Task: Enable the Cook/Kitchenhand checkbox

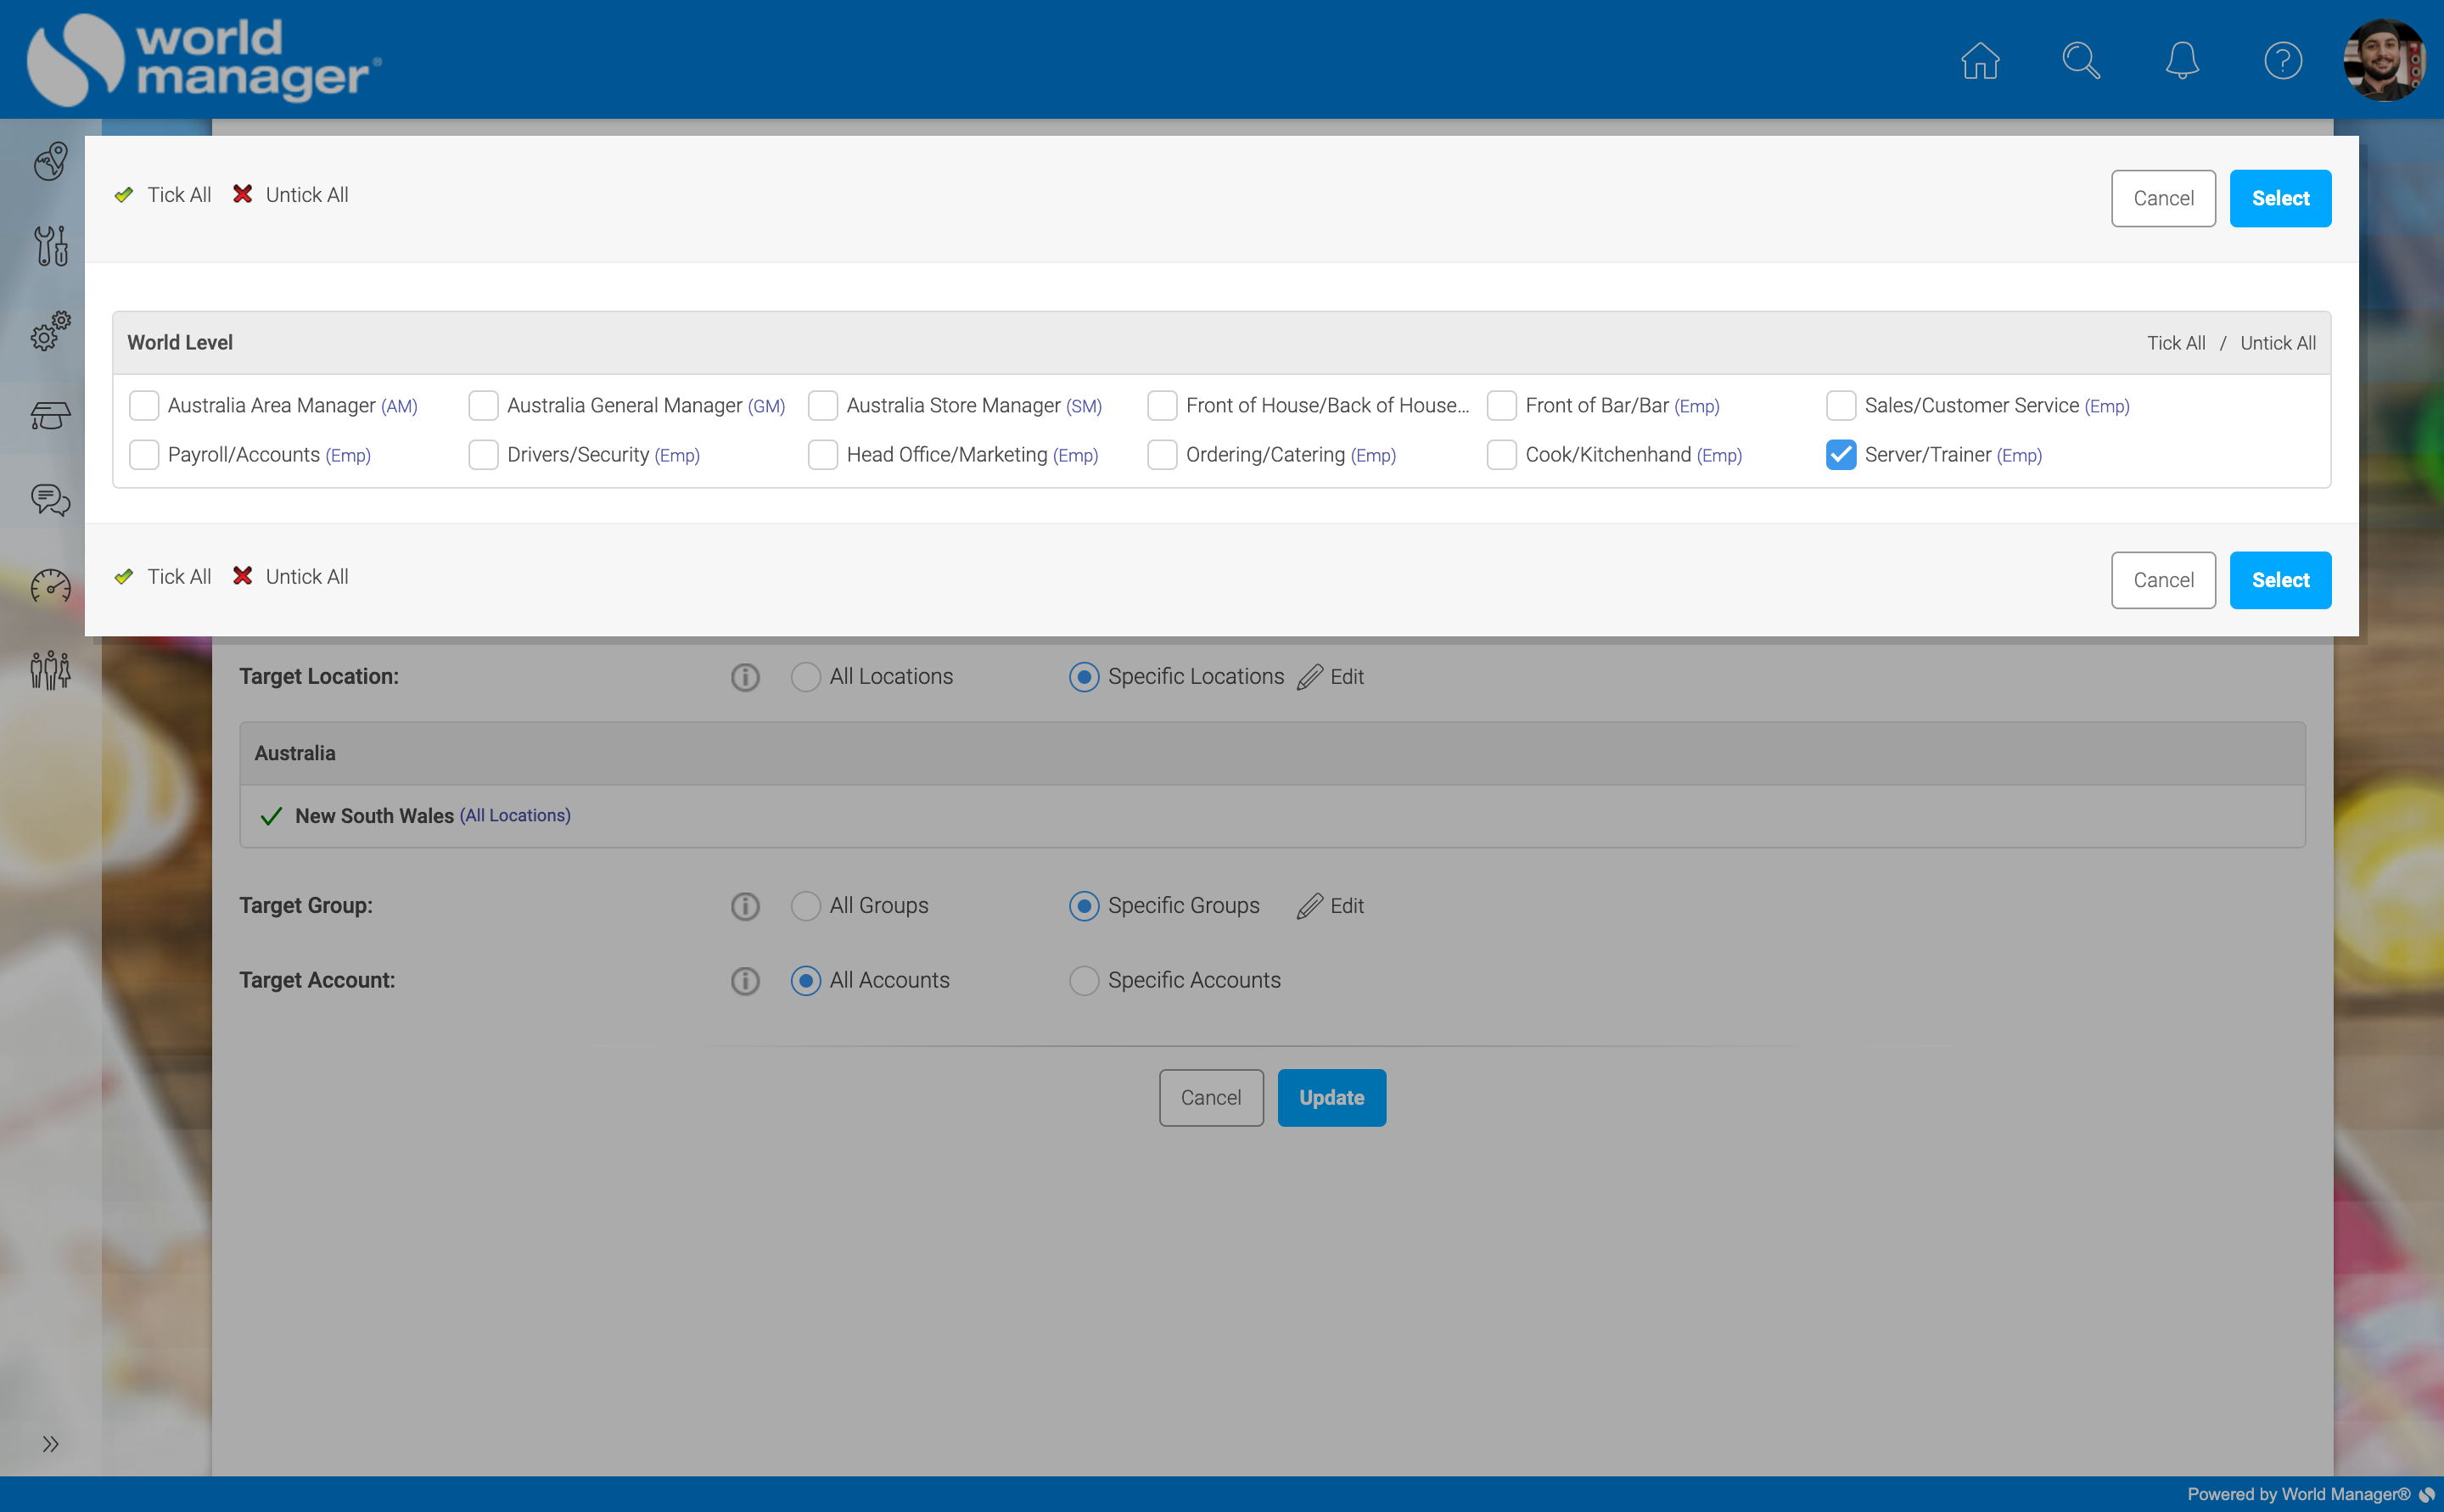Action: click(1501, 455)
